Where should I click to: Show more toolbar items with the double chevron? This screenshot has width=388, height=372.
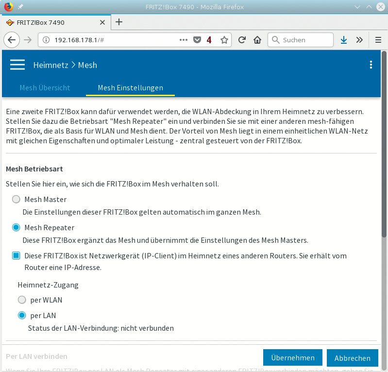point(359,40)
